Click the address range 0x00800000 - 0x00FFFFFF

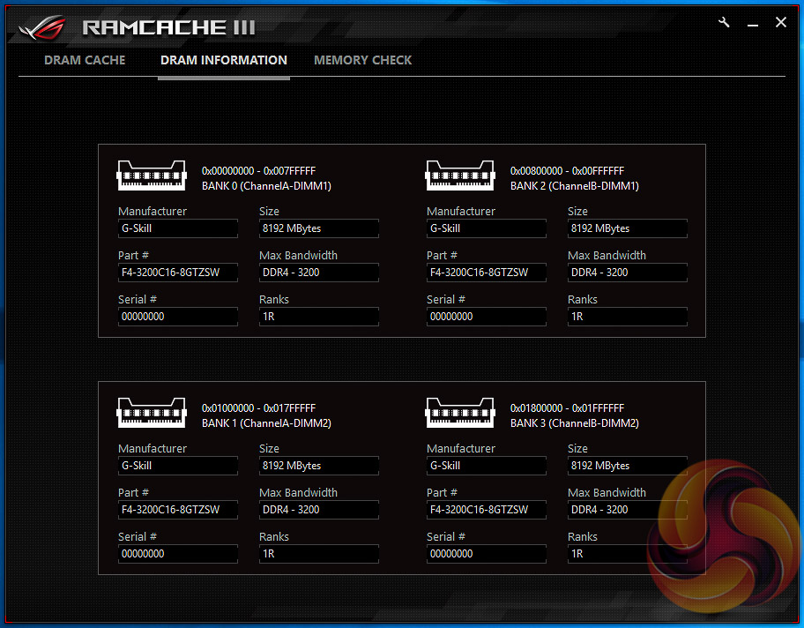(x=567, y=171)
